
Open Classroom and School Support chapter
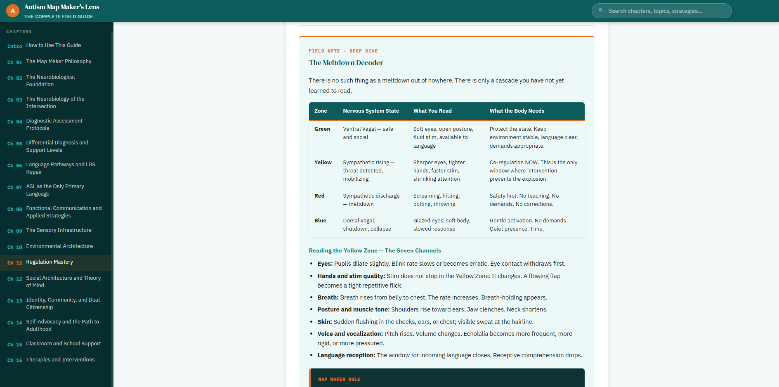coord(56,344)
